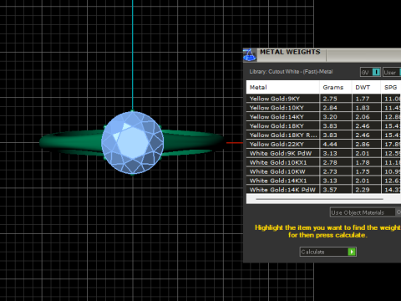Image resolution: width=401 pixels, height=301 pixels.
Task: Sort by the Grams column header
Action: [x=336, y=87]
